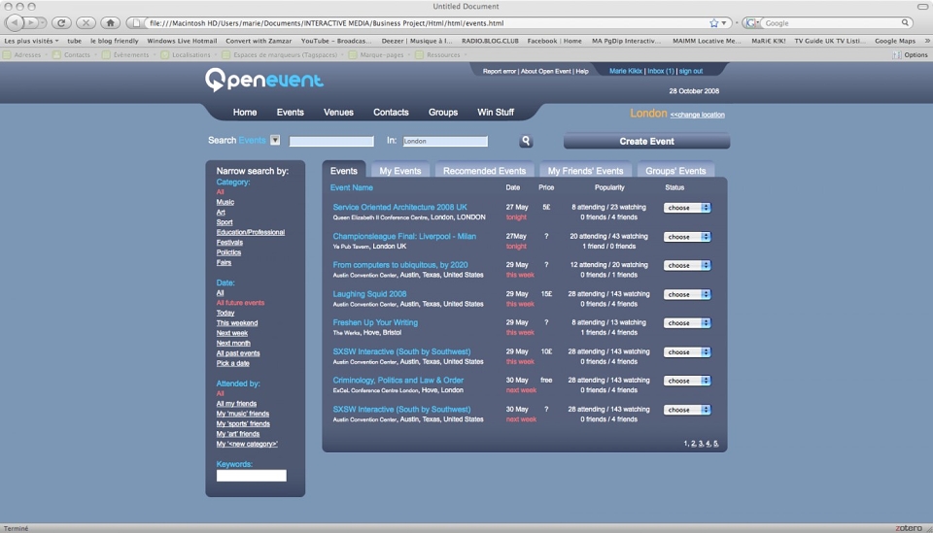Viewport: 933px width, 533px height.
Task: Open the Help link in header
Action: [x=582, y=71]
